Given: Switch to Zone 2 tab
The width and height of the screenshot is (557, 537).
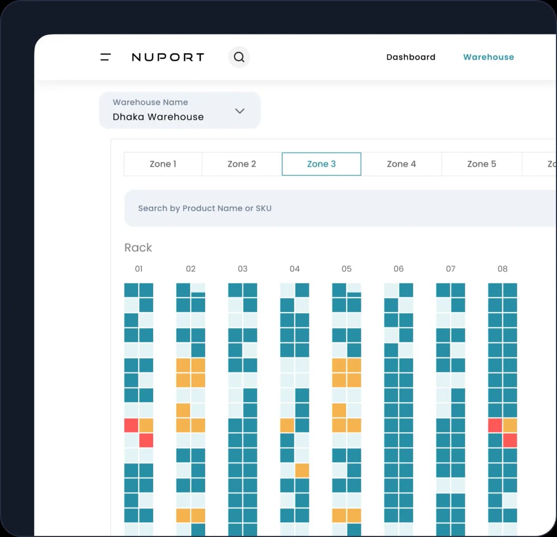Looking at the screenshot, I should (242, 164).
